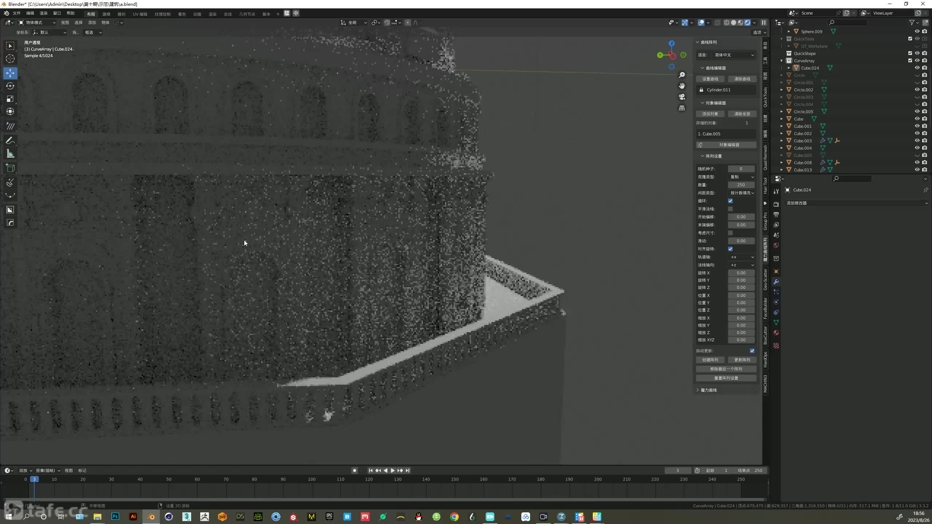Open the Object Data properties green triangle tab
This screenshot has height=524, width=932.
776,322
